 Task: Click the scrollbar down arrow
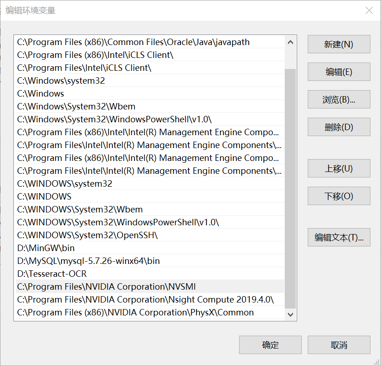click(x=291, y=315)
